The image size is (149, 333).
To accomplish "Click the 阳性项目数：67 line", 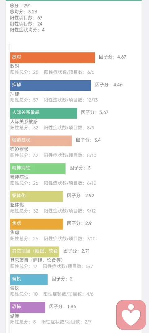I will (26, 18).
